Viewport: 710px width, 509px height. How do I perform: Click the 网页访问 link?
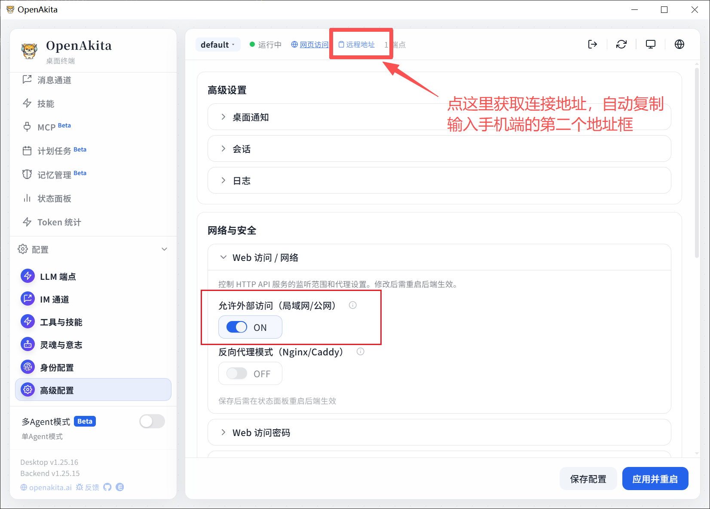(x=310, y=45)
